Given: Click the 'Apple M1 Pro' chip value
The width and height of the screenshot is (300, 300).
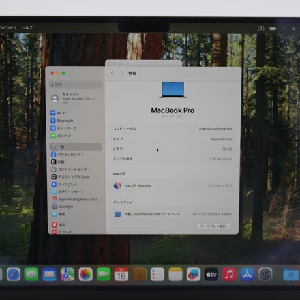Looking at the screenshot, I should tap(221, 139).
